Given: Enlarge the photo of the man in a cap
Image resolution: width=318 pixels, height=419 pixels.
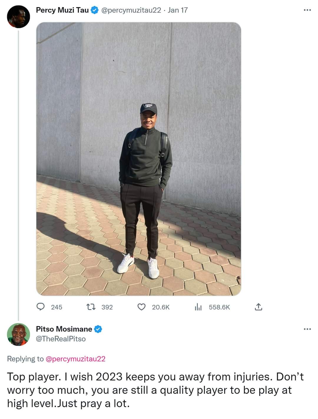Looking at the screenshot, I should pyautogui.click(x=138, y=159).
